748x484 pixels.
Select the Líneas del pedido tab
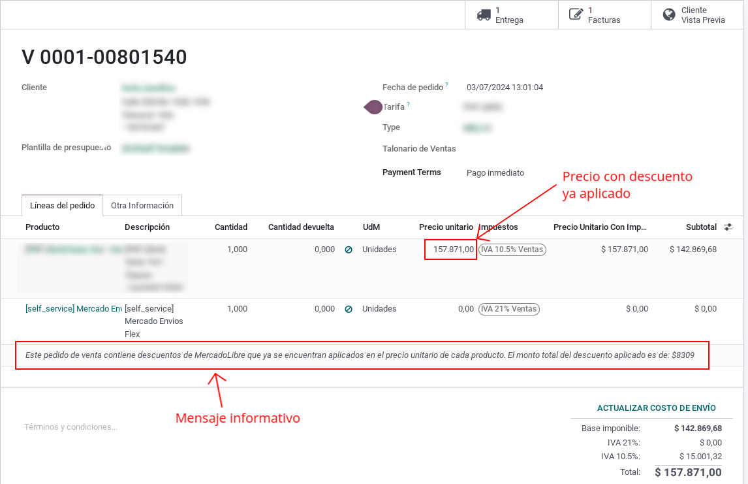tap(63, 206)
